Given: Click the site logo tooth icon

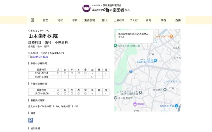Looking at the screenshot, I should click(86, 8).
